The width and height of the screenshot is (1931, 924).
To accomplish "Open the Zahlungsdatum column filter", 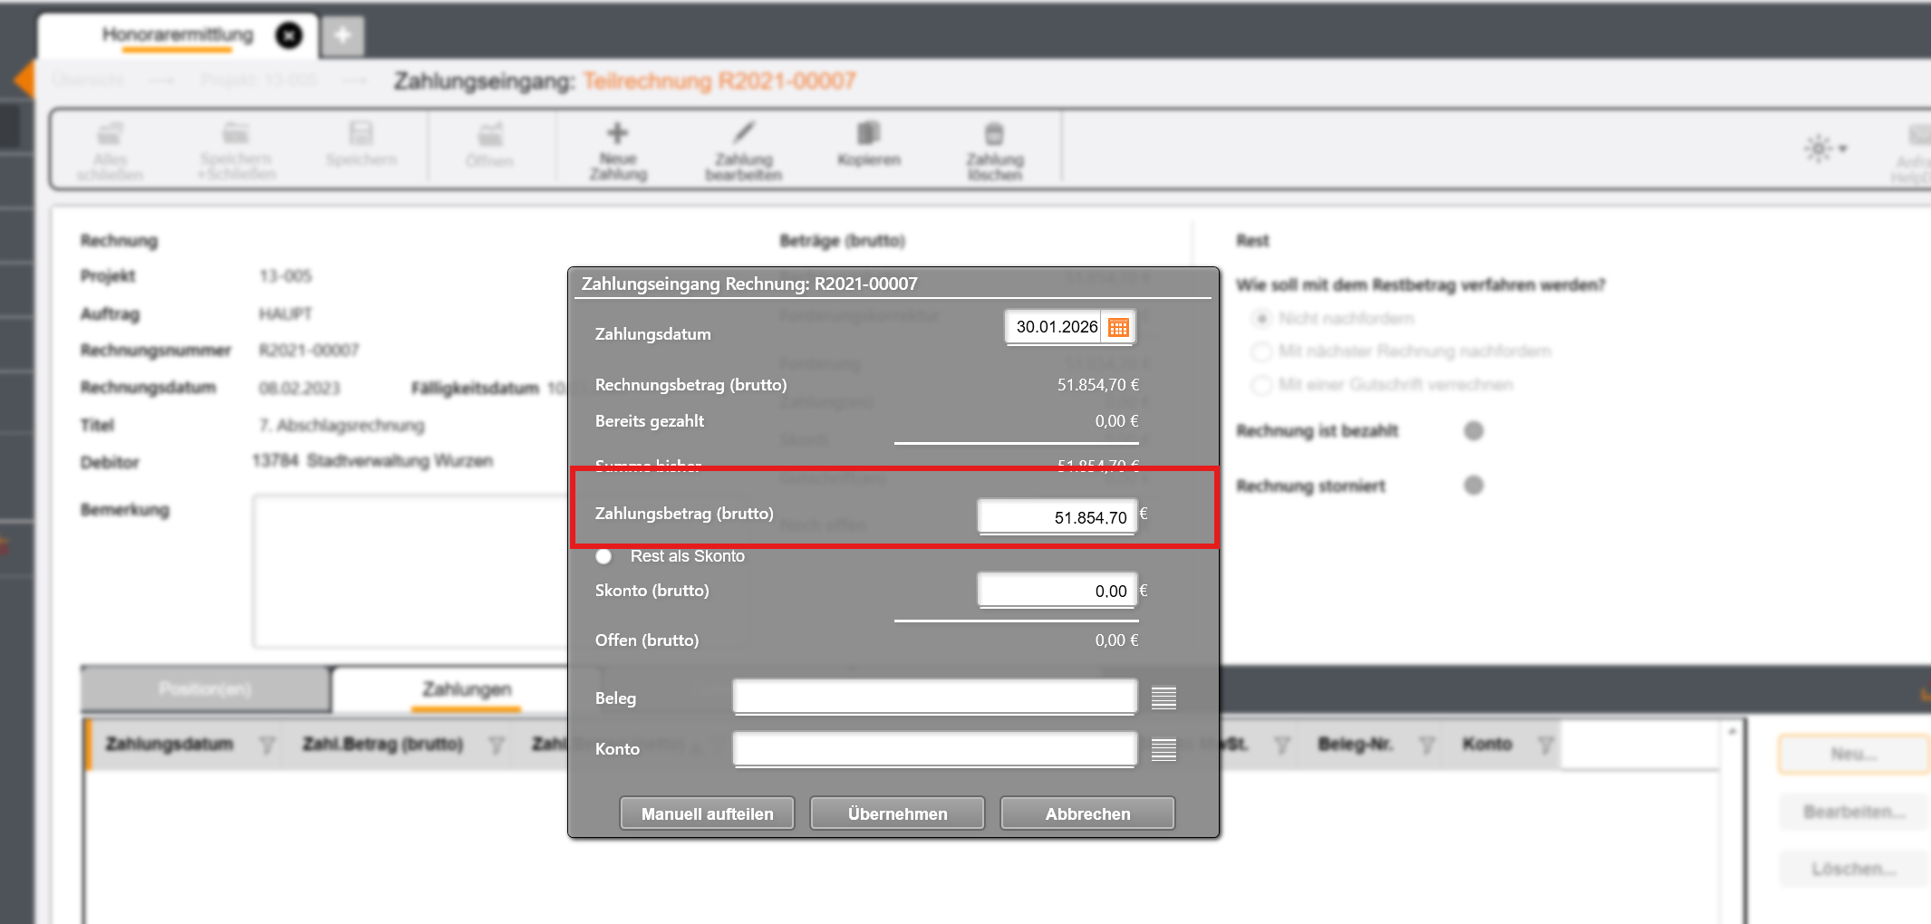I will [x=266, y=746].
